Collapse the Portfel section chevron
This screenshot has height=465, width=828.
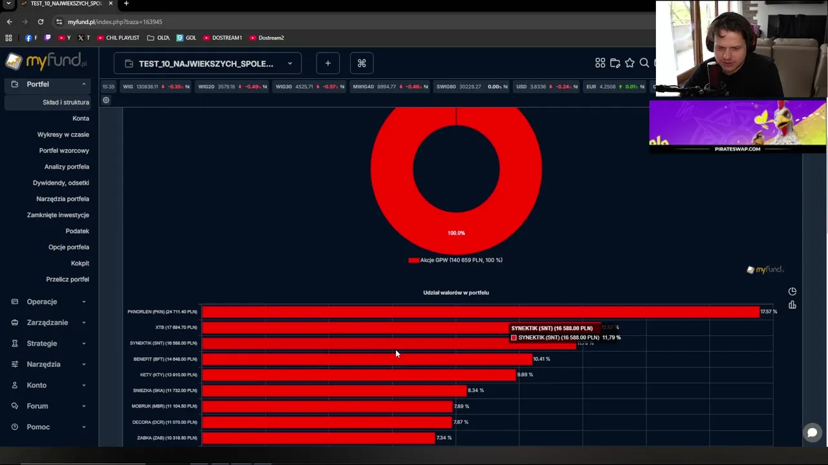[83, 85]
